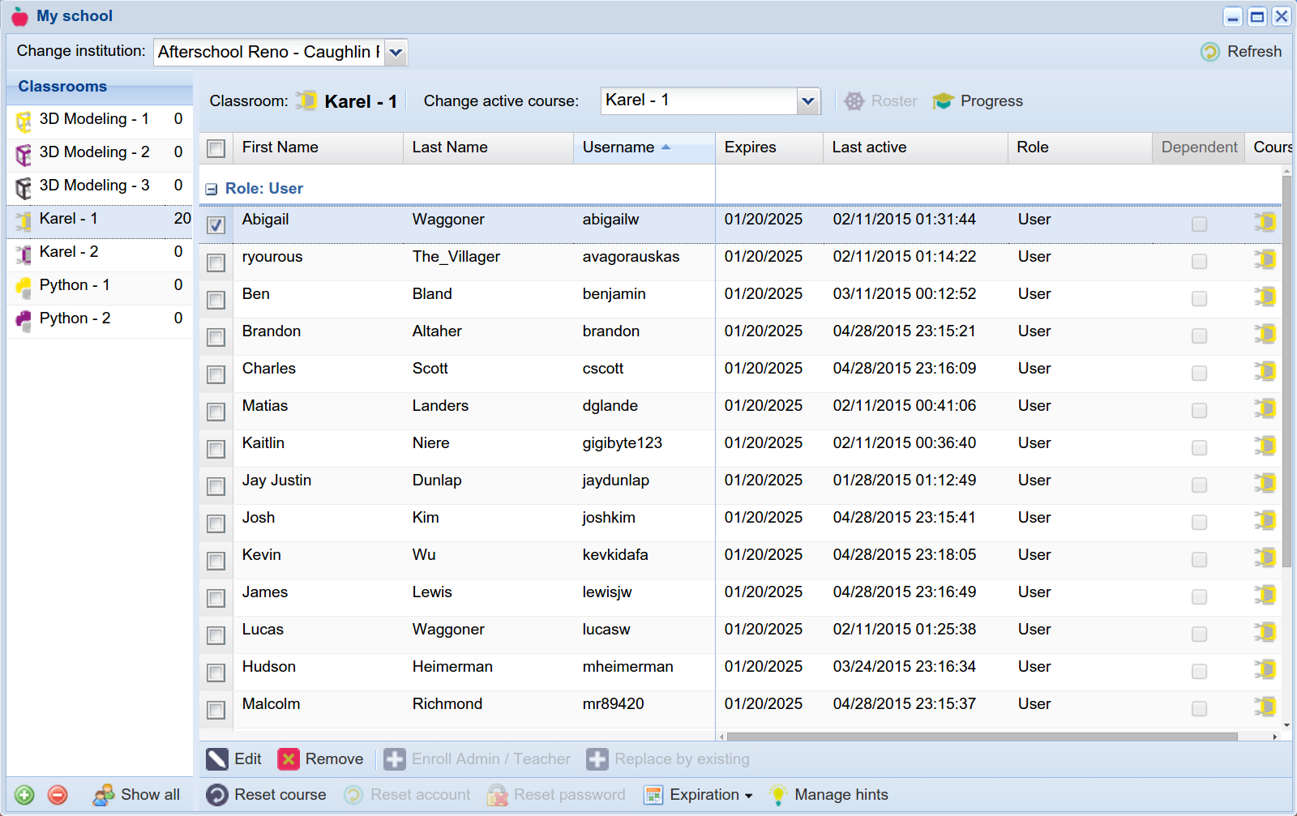Image resolution: width=1297 pixels, height=816 pixels.
Task: Click the red minus icon to remove a classroom
Action: pos(57,794)
